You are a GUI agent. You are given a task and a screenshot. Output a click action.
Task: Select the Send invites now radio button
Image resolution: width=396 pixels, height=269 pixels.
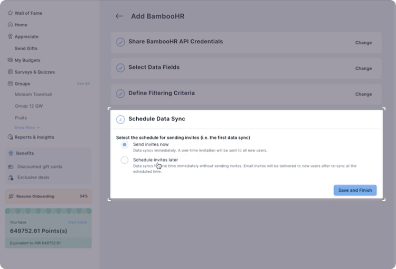coord(124,145)
